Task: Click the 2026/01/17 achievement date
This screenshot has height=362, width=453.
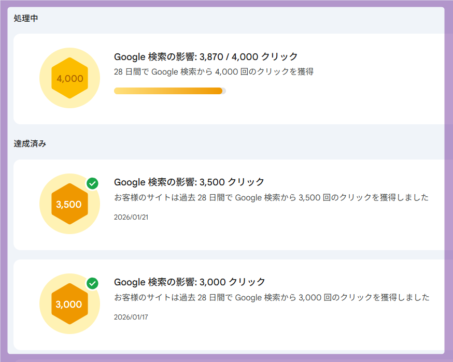Action: click(x=131, y=317)
